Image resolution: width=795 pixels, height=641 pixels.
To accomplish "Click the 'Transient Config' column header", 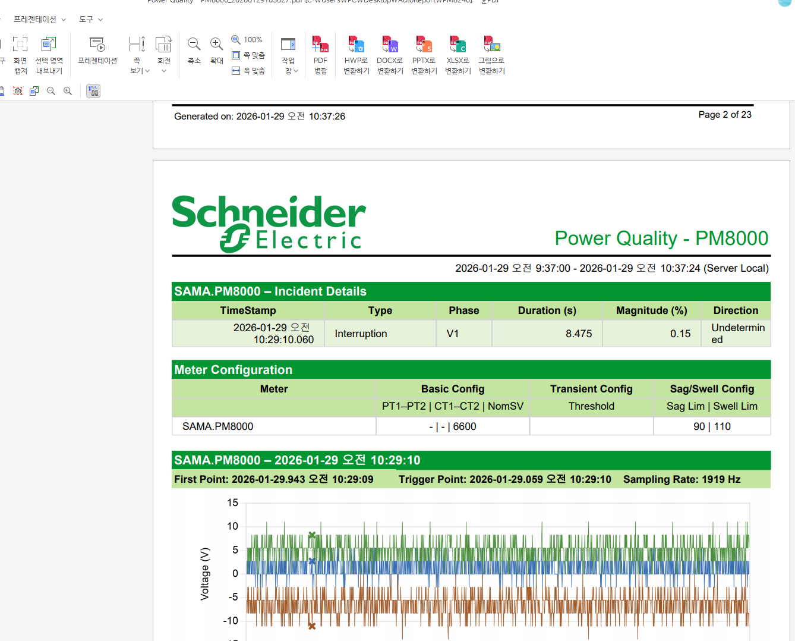I will pos(591,389).
